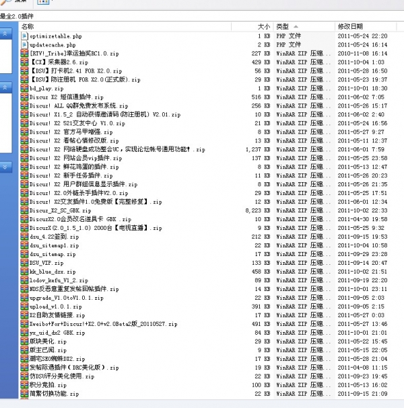The width and height of the screenshot is (404, 408).
Task: Select file name 发帖际遇插件(DRC美化版).zip
Action: (x=74, y=368)
